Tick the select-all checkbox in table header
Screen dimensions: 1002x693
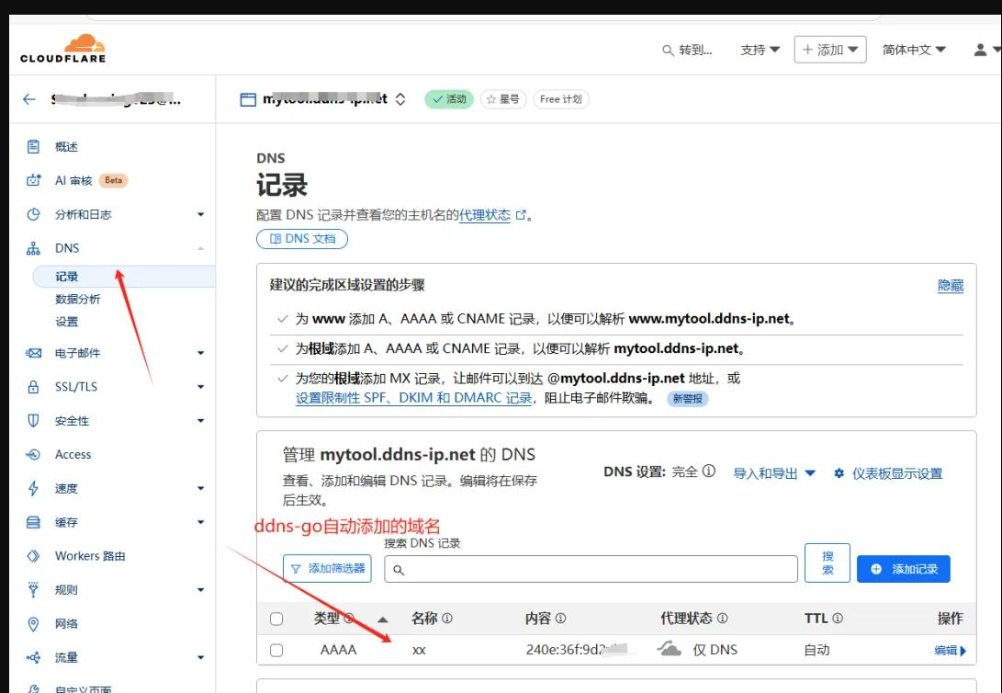(x=276, y=619)
